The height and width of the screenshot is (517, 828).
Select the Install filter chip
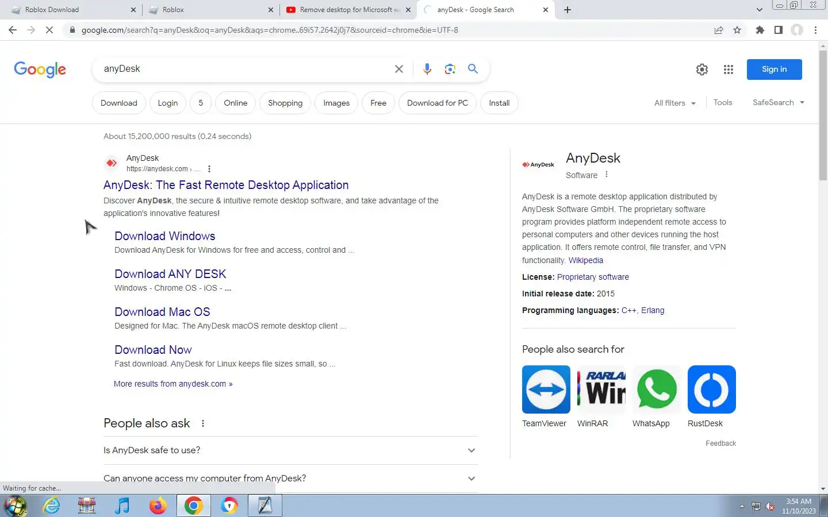[x=499, y=103]
